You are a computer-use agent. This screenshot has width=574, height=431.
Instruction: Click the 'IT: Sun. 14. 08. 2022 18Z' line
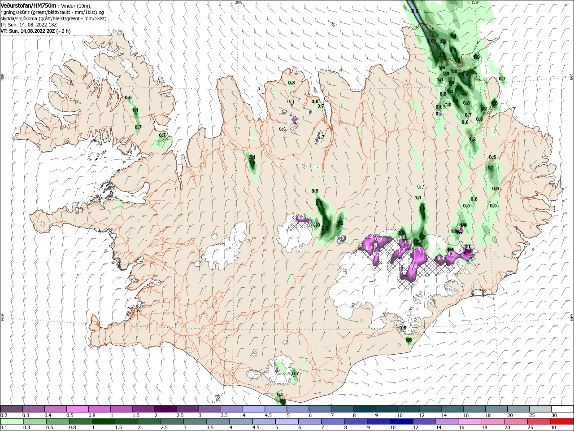28,25
